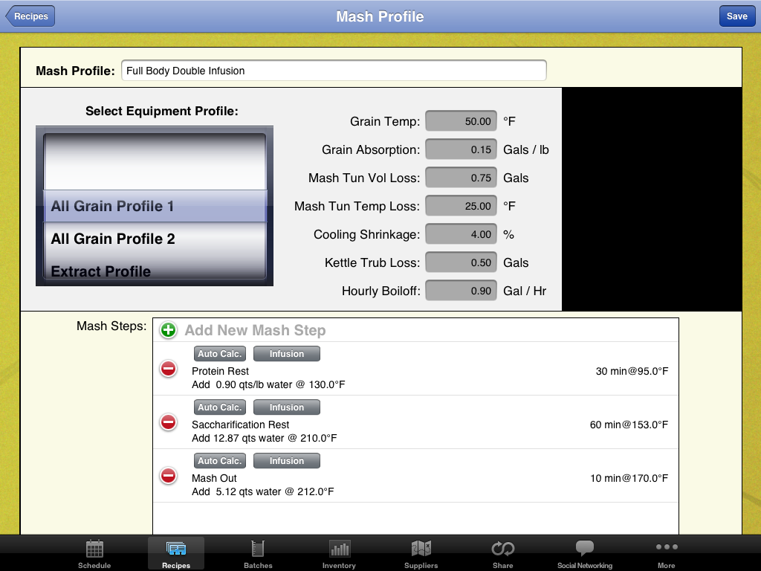Click Add 5.12 qts water @ 212.0°F
Image resolution: width=761 pixels, height=571 pixels.
point(262,491)
